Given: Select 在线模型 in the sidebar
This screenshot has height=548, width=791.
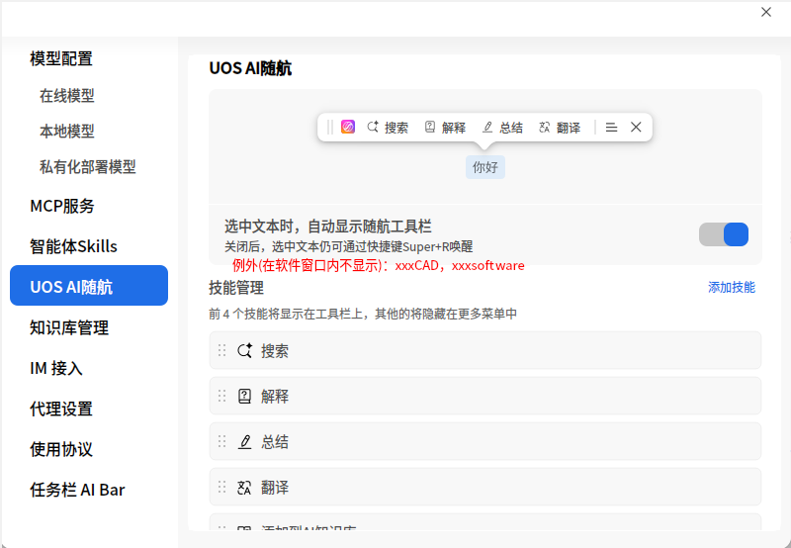Looking at the screenshot, I should tap(67, 95).
